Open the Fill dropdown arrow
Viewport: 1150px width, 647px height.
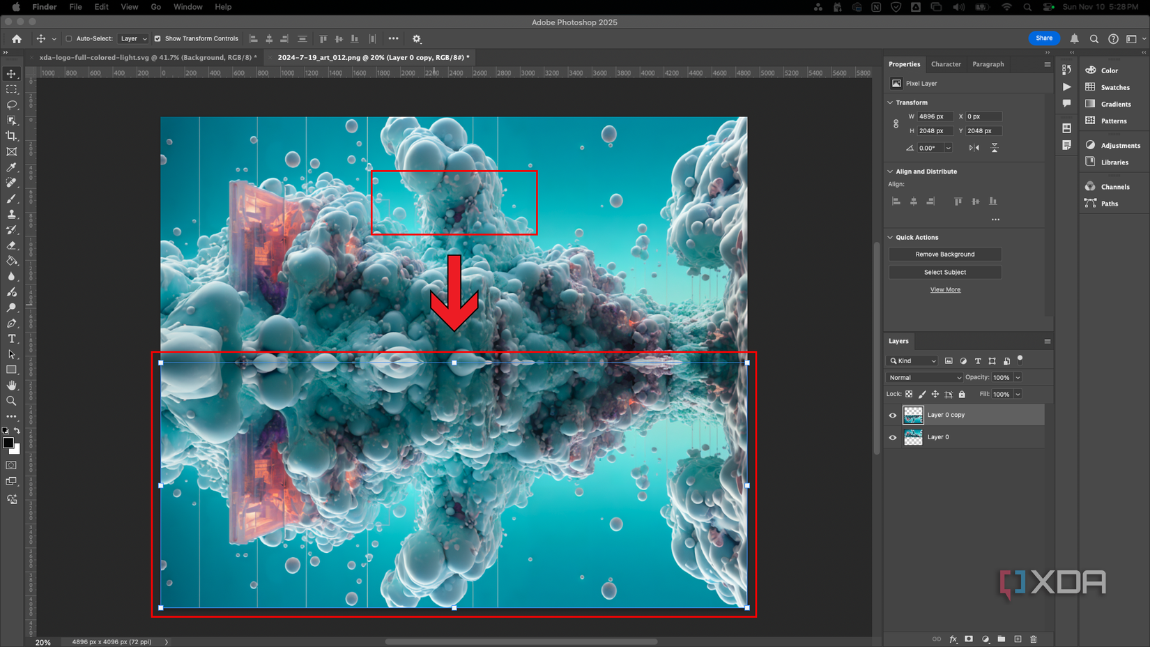tap(1018, 394)
